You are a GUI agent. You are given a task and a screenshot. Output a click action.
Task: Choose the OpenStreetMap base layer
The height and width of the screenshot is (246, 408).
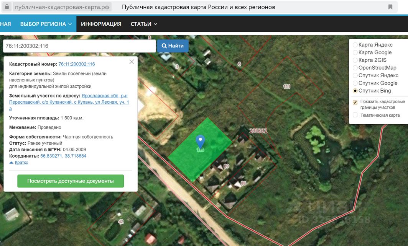click(x=355, y=68)
